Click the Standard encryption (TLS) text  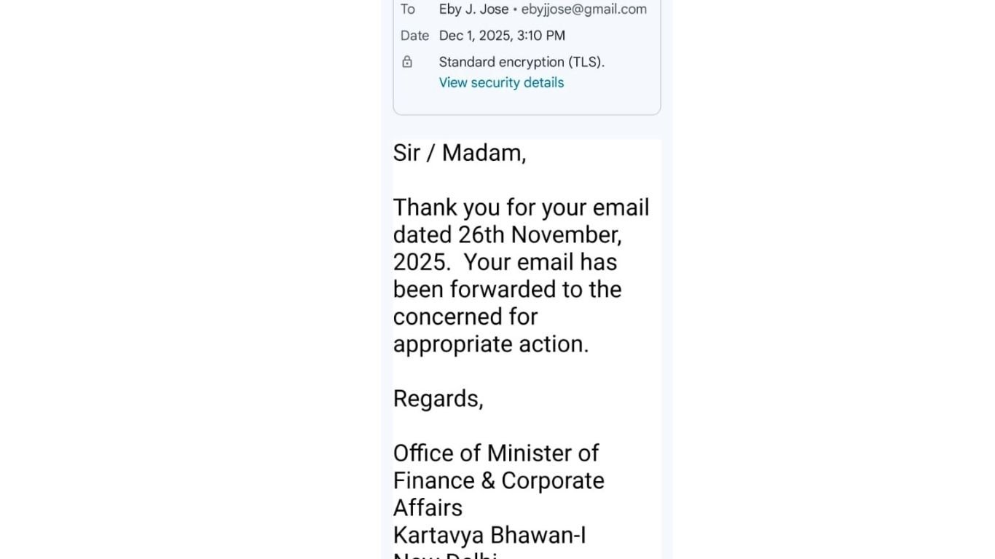522,62
